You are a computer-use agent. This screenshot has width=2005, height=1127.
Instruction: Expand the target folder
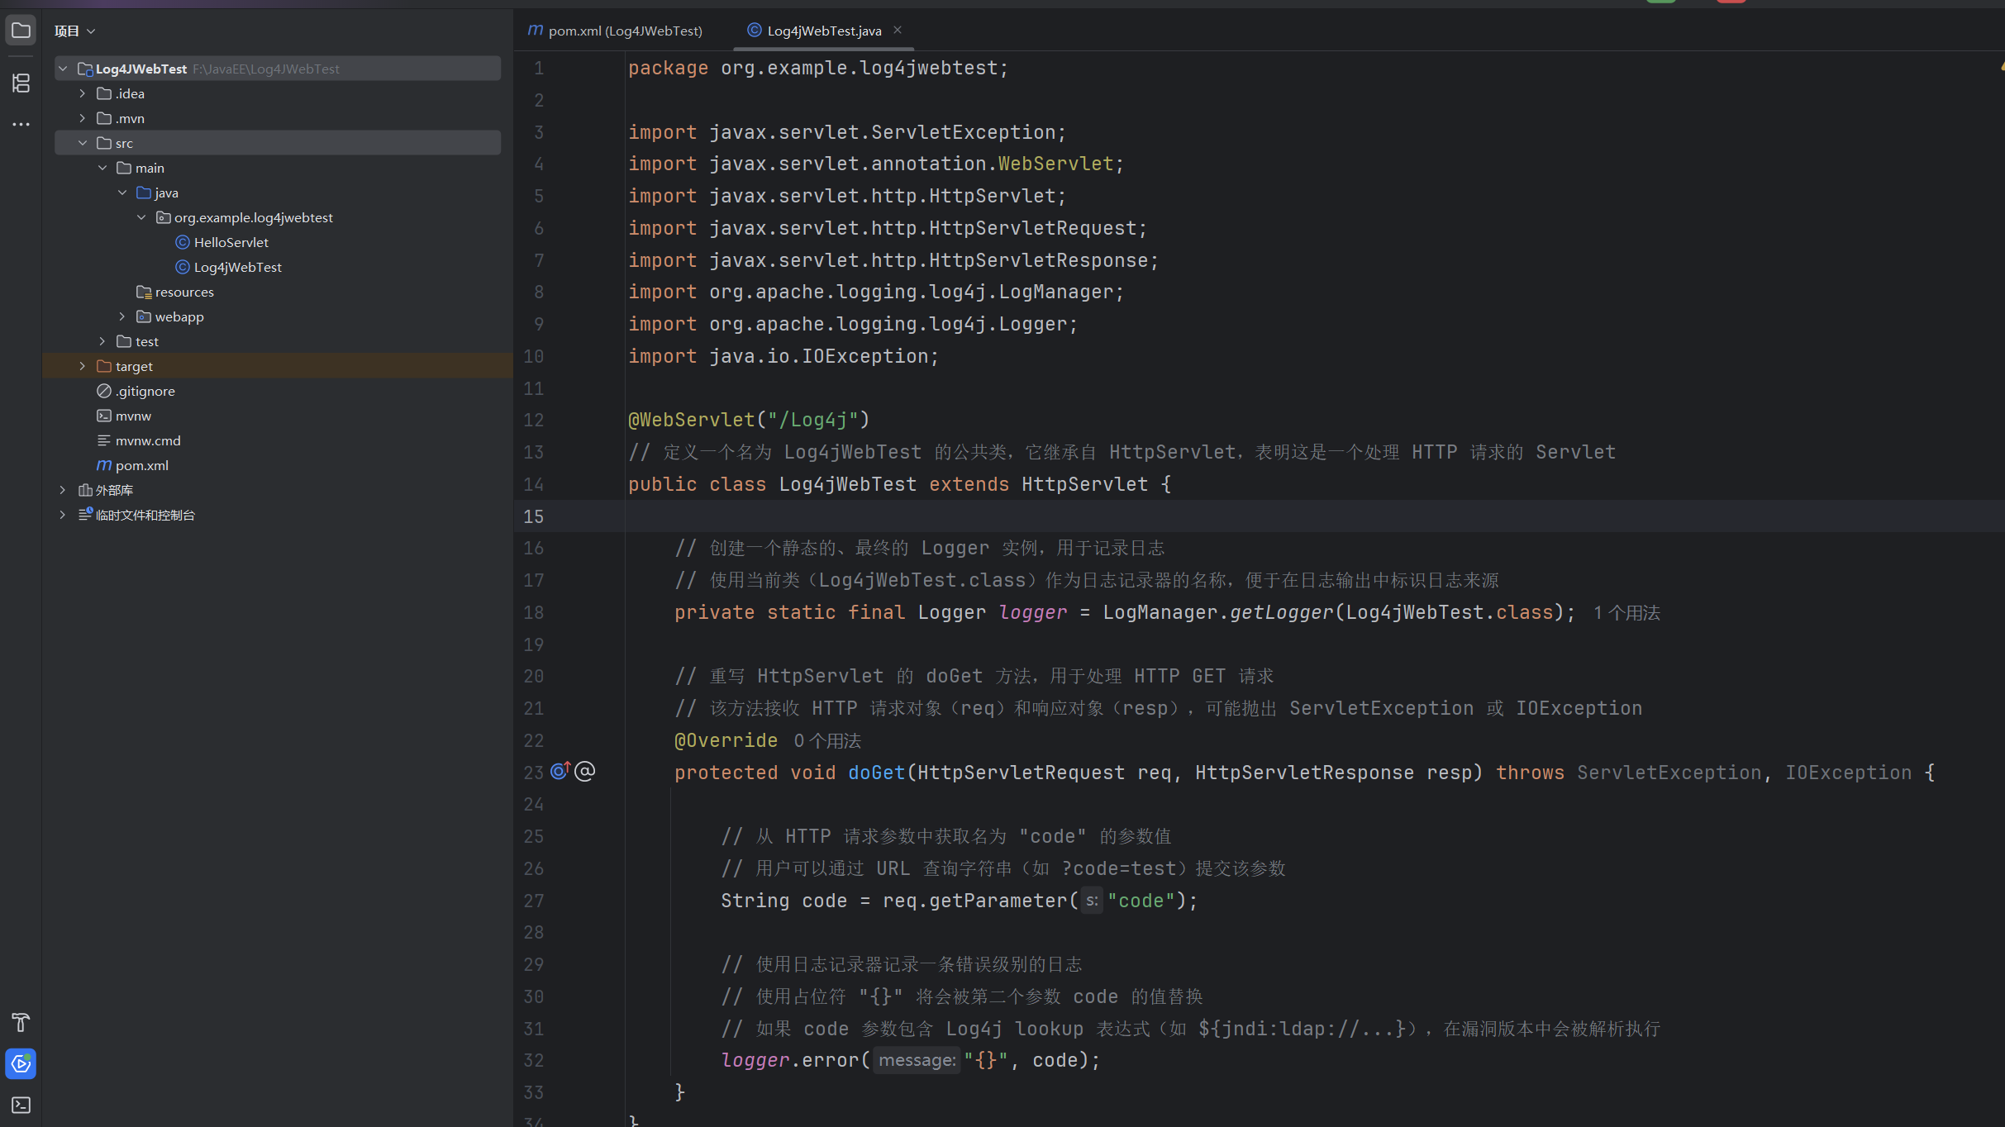tap(82, 366)
